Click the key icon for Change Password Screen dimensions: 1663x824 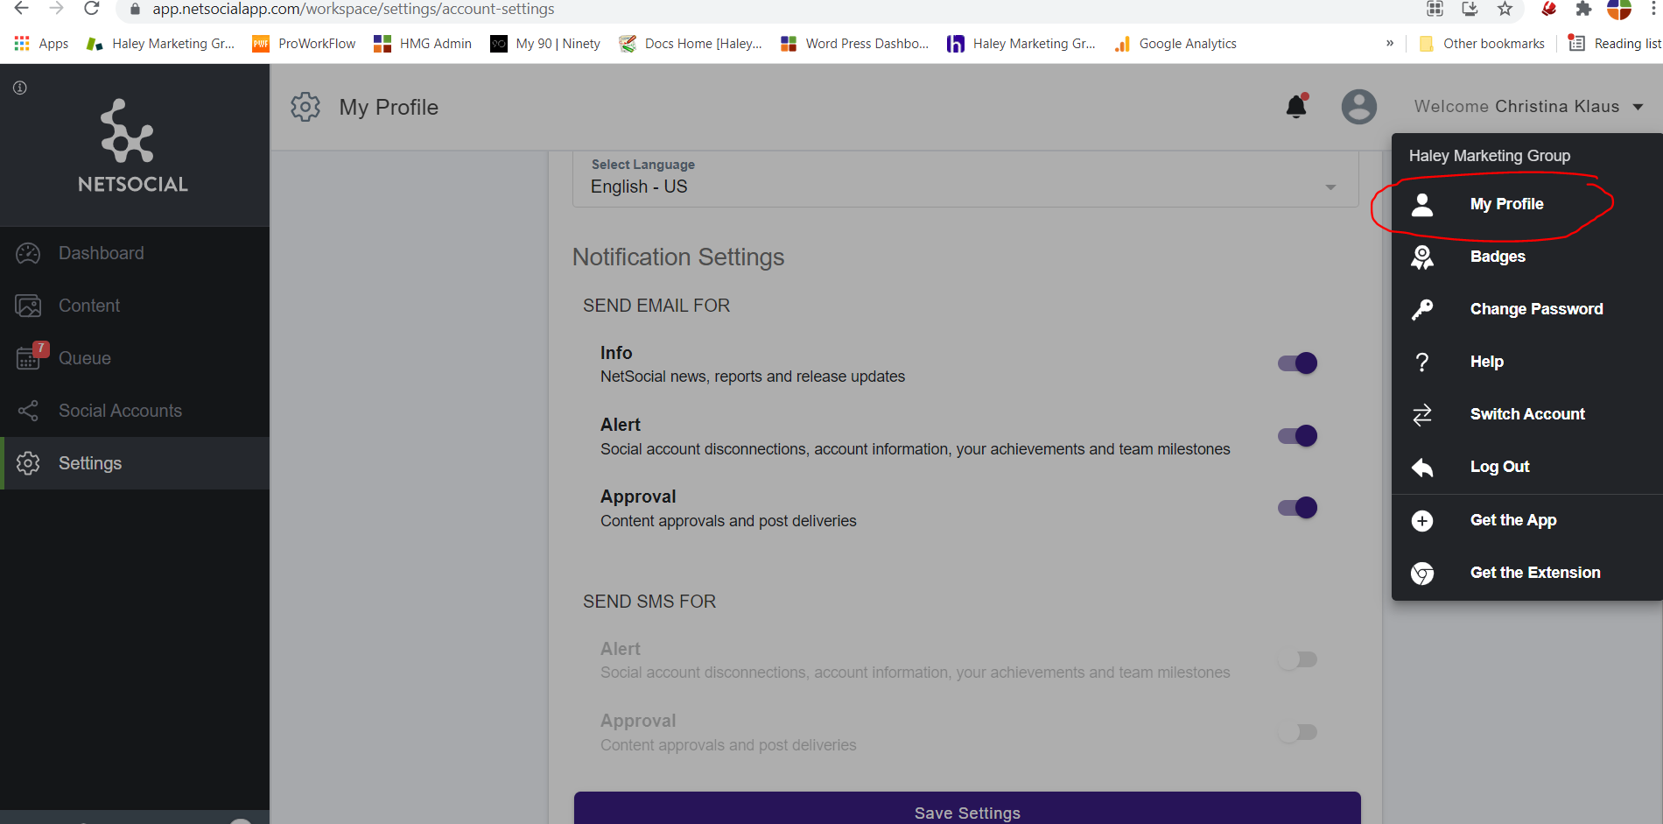tap(1422, 309)
